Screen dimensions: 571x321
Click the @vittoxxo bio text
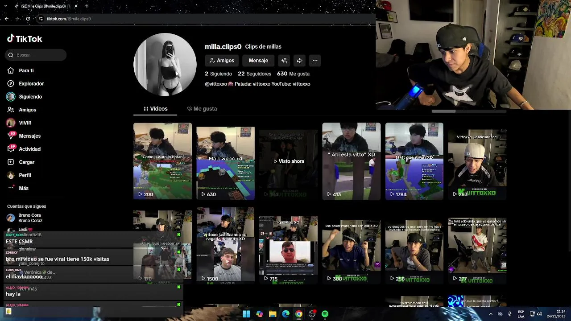[x=257, y=84]
